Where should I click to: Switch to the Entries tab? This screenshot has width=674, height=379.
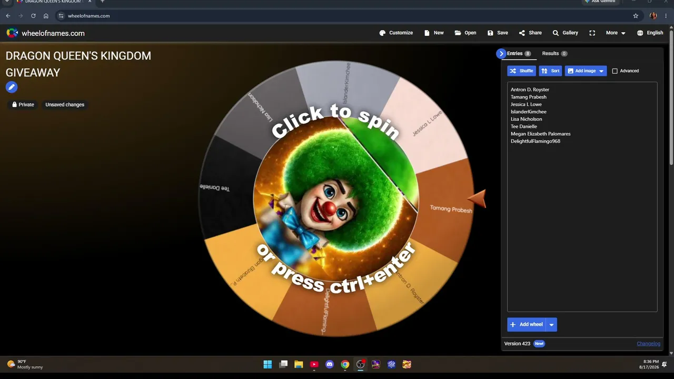point(519,54)
